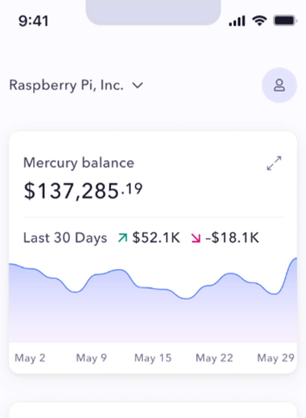
Task: Select the May 15 axis label
Action: click(153, 358)
